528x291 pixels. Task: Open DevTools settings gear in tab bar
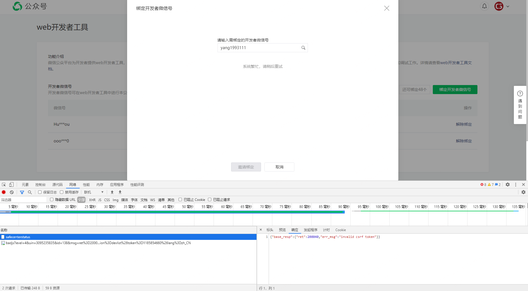click(508, 184)
